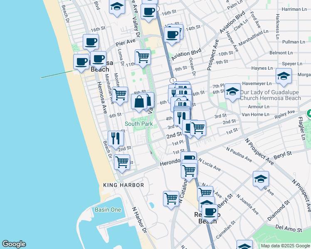Select the shopping cart marker east of Highway 1 at 2nd St

tap(198, 128)
